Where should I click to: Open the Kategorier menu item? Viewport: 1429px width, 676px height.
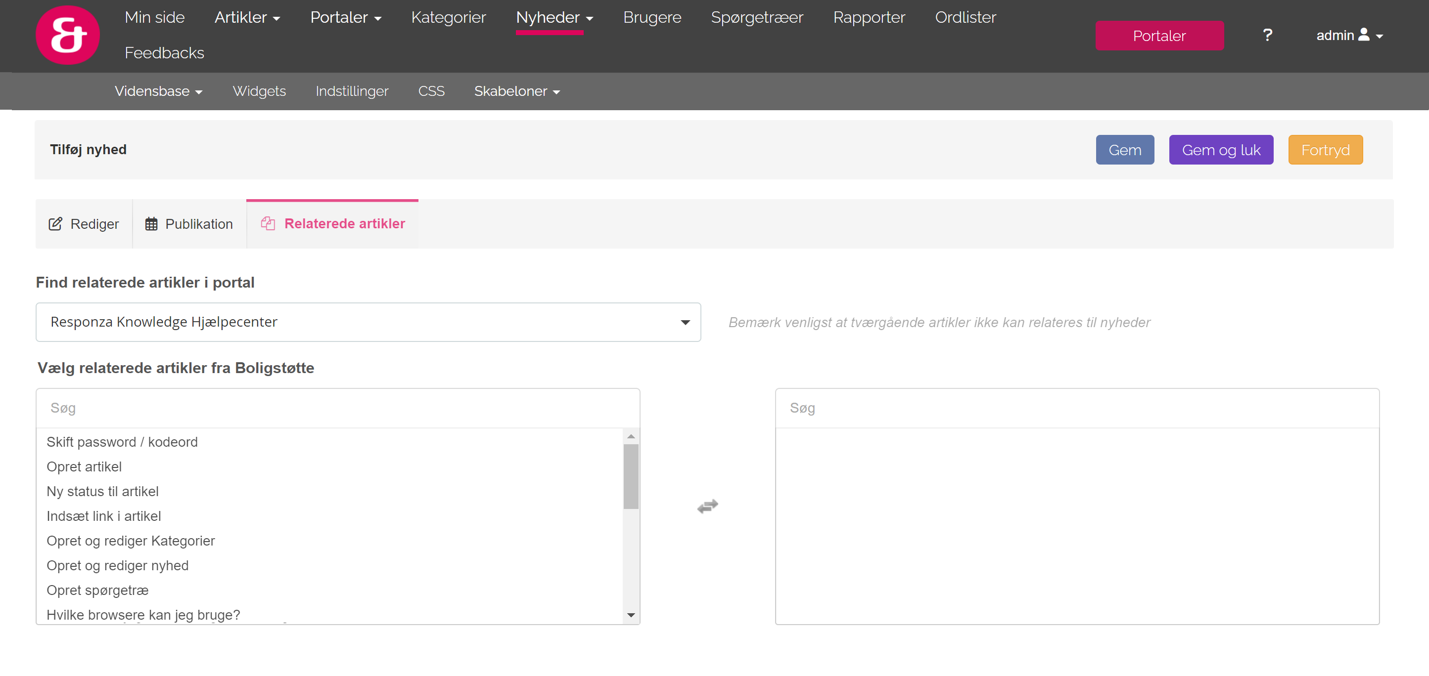(448, 18)
